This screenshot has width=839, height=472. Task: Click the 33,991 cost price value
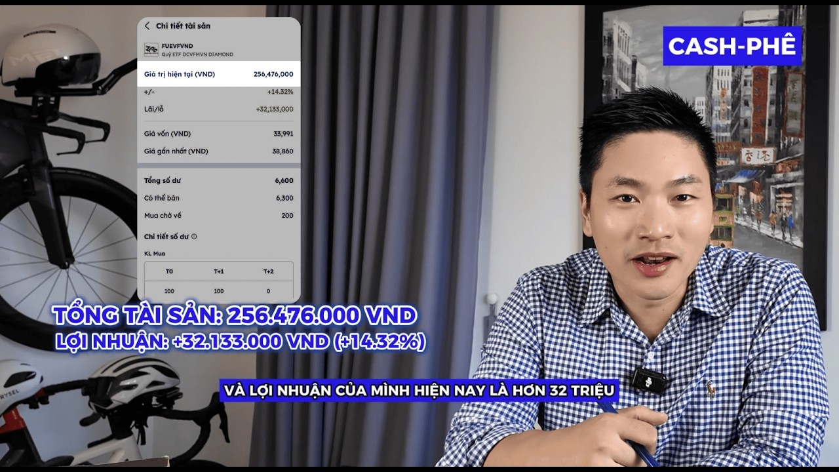[283, 134]
